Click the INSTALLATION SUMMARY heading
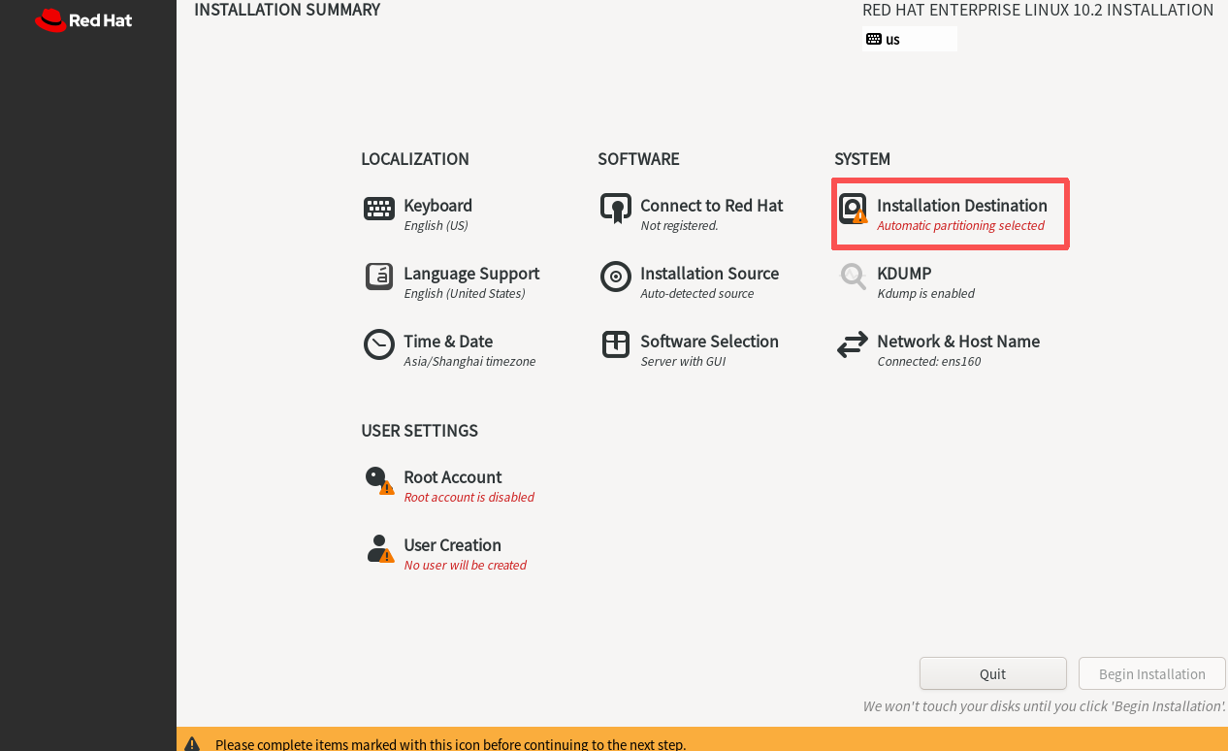 tap(287, 10)
